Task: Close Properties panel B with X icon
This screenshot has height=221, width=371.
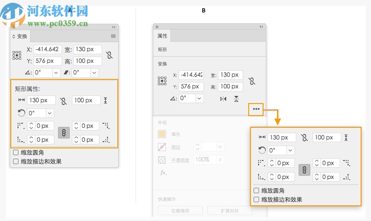Action: click(x=157, y=27)
